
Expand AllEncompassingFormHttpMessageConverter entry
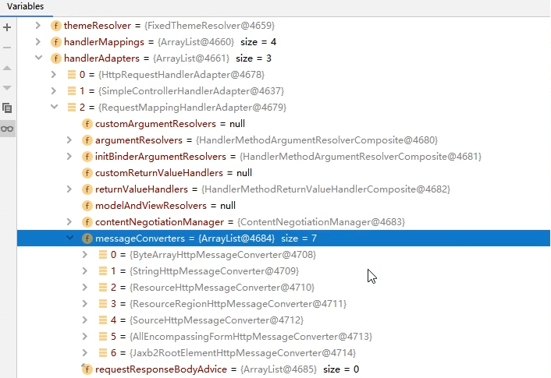tap(85, 337)
